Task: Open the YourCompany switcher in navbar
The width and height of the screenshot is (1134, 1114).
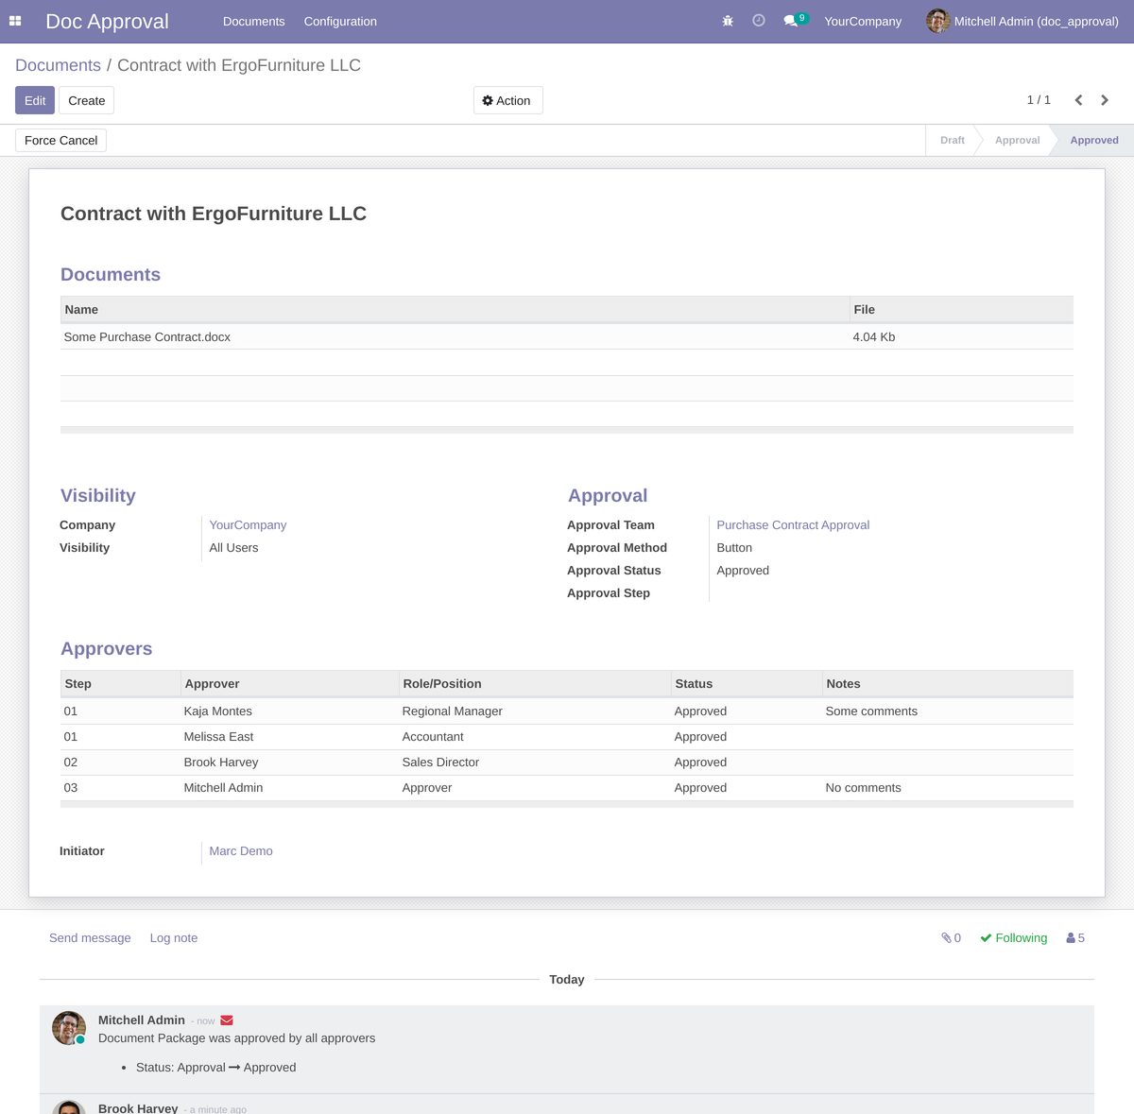Action: (862, 21)
